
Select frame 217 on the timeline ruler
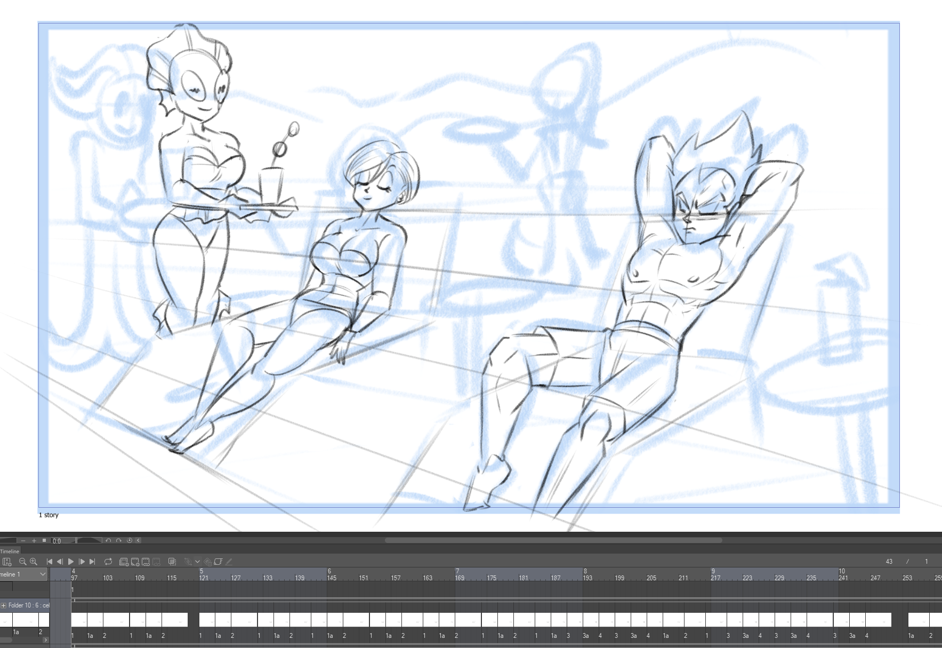(715, 578)
